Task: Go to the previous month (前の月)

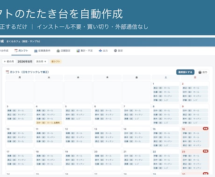Action: [x=9, y=61]
